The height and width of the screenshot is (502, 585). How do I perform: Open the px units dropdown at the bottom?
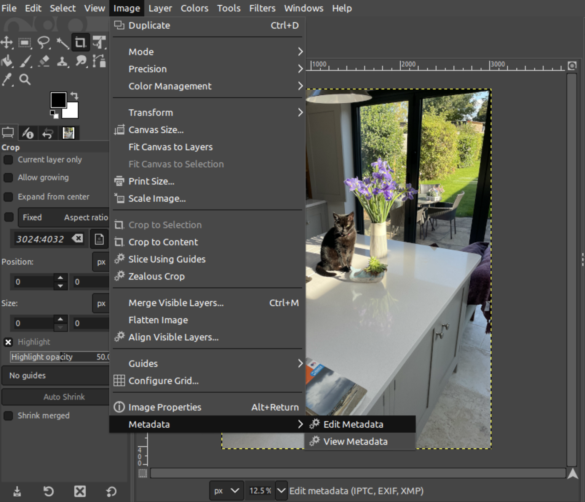(226, 491)
